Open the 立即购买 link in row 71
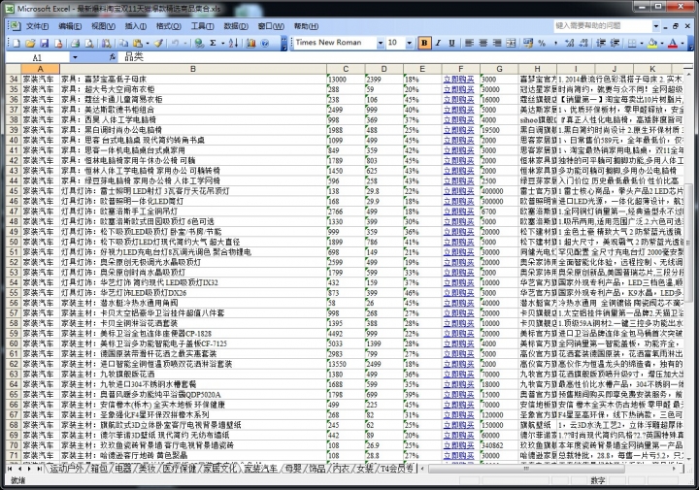Screen dimensions: 699x490 pos(458,455)
